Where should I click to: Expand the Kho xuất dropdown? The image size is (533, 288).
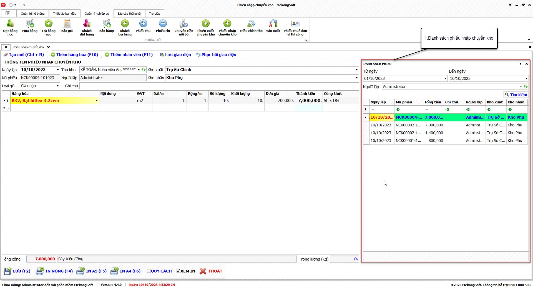click(356, 70)
